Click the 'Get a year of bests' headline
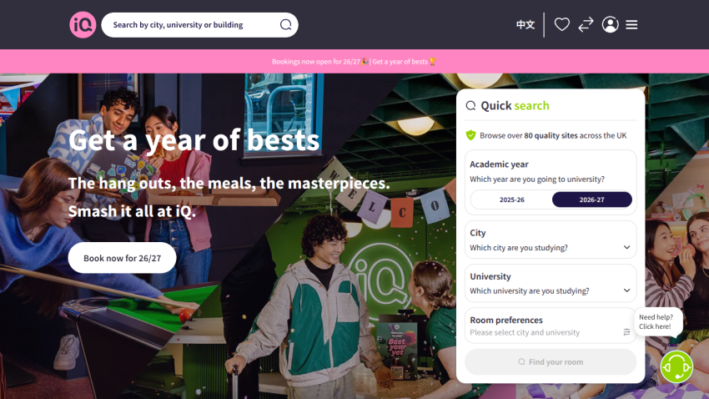This screenshot has height=399, width=709. [x=194, y=139]
